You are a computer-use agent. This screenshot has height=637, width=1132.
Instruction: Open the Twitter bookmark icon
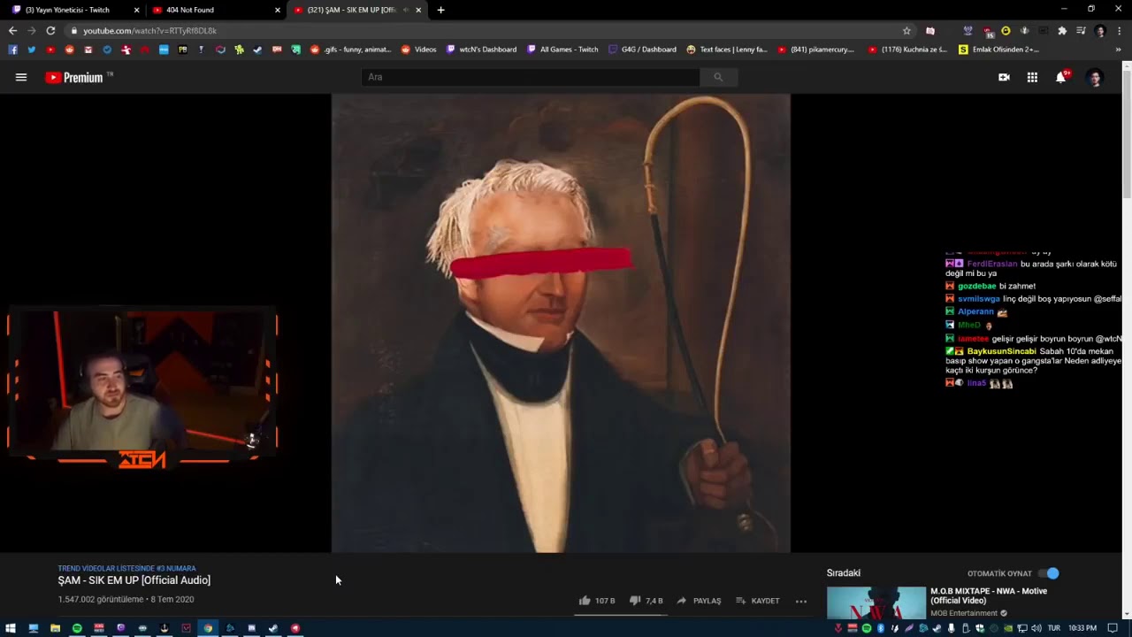tap(32, 50)
